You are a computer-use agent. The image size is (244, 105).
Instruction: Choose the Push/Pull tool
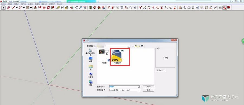point(36,8)
